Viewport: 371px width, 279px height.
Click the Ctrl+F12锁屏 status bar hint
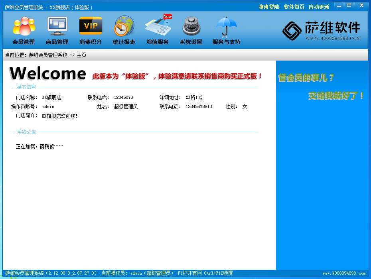tap(218, 273)
